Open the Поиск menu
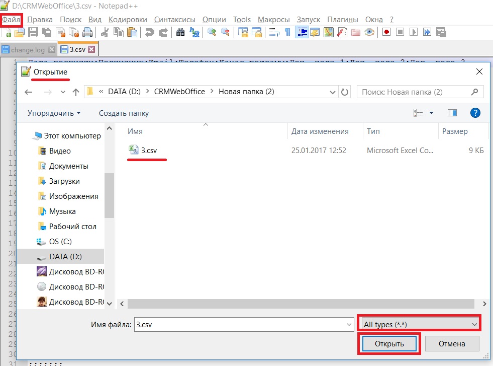 point(71,20)
